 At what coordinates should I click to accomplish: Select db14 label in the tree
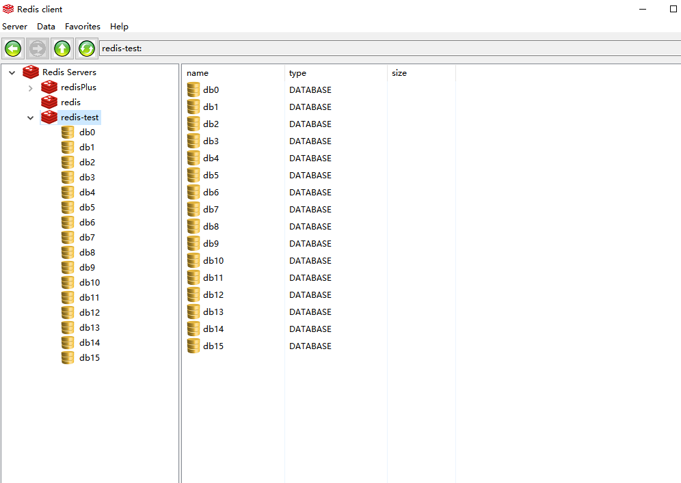pyautogui.click(x=90, y=343)
